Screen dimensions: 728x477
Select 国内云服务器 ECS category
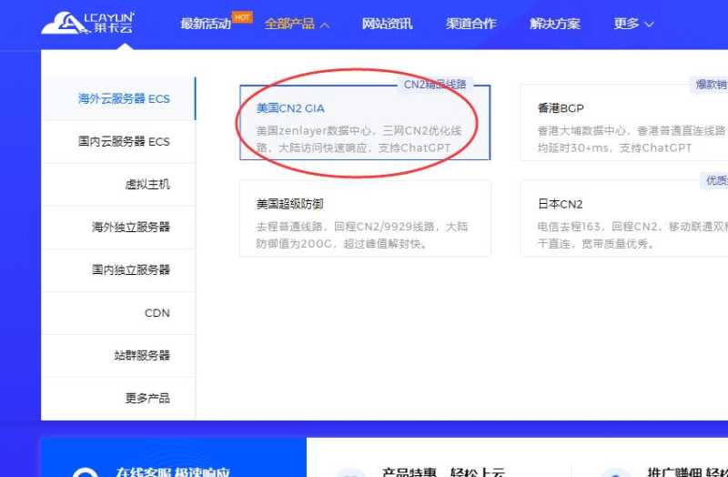click(x=118, y=141)
